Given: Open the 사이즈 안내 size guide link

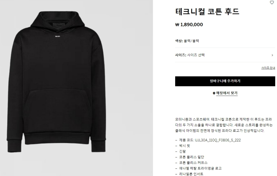Looking at the screenshot, I should pyautogui.click(x=268, y=68).
